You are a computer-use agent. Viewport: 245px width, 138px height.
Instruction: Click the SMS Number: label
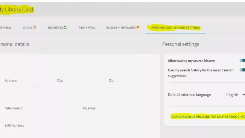tap(14, 126)
